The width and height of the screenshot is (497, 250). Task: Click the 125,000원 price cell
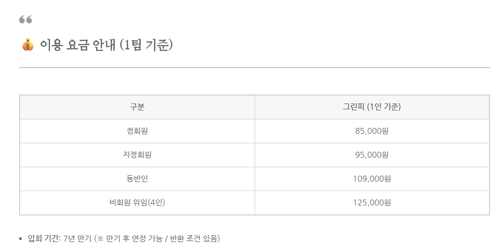tap(372, 203)
